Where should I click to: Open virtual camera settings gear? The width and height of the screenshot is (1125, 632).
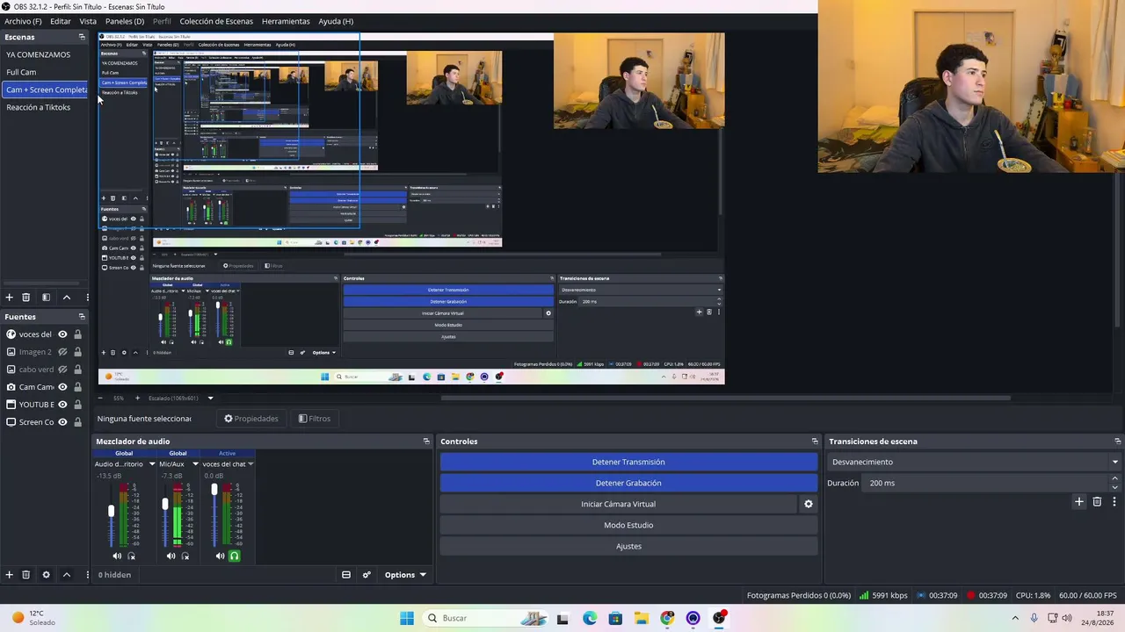pyautogui.click(x=809, y=504)
